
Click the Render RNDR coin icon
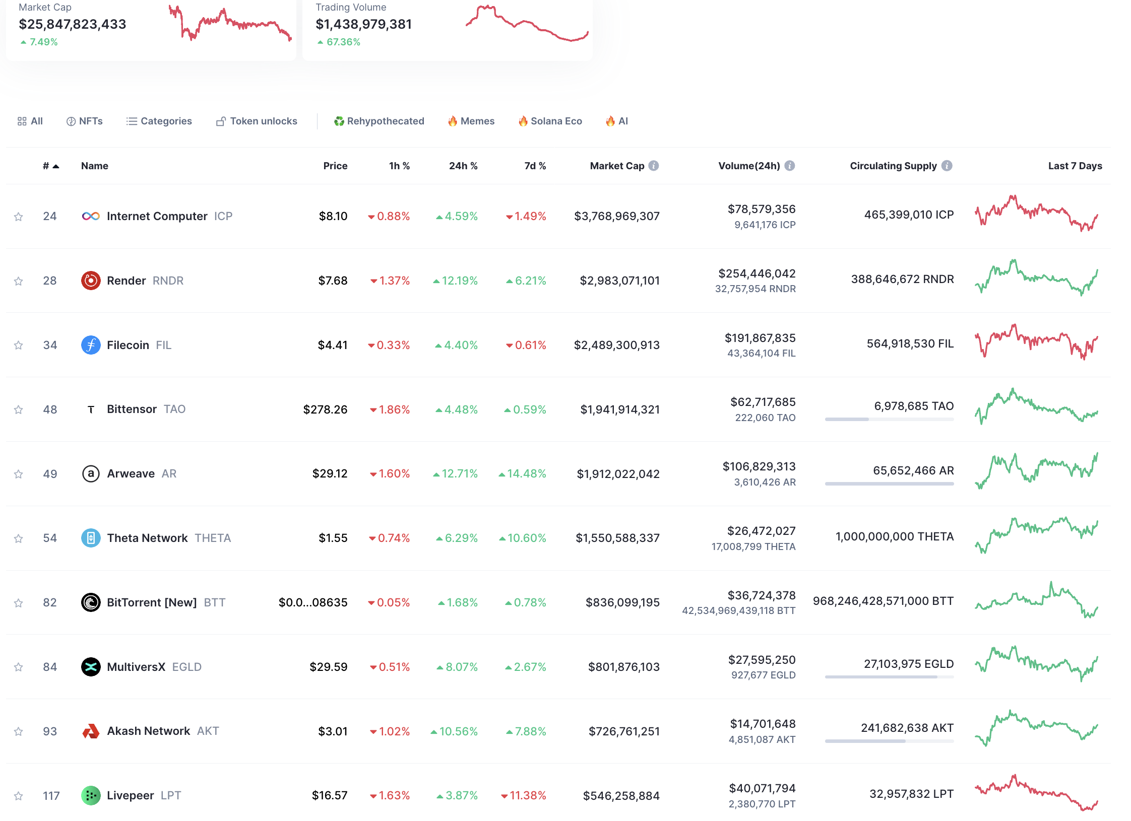point(91,281)
